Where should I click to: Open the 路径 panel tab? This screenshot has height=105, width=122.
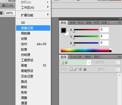point(97,57)
